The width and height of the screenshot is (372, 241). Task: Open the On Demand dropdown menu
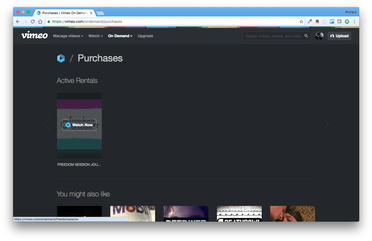point(120,36)
